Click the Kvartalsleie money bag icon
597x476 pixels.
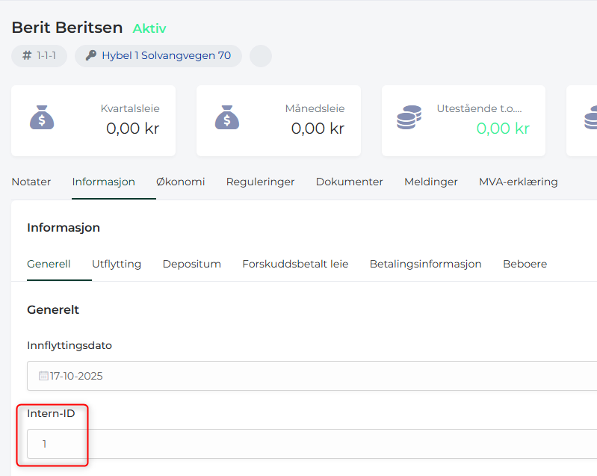click(x=42, y=117)
